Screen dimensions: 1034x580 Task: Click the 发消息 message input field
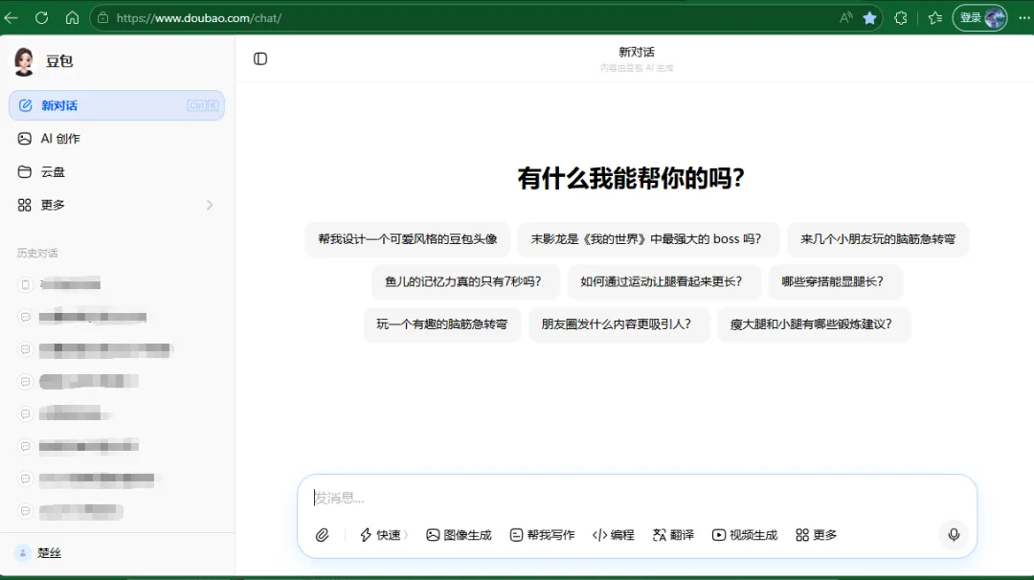[637, 498]
